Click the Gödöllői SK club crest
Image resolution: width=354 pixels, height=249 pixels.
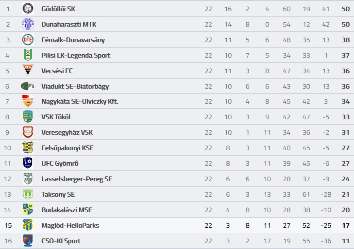(28, 9)
